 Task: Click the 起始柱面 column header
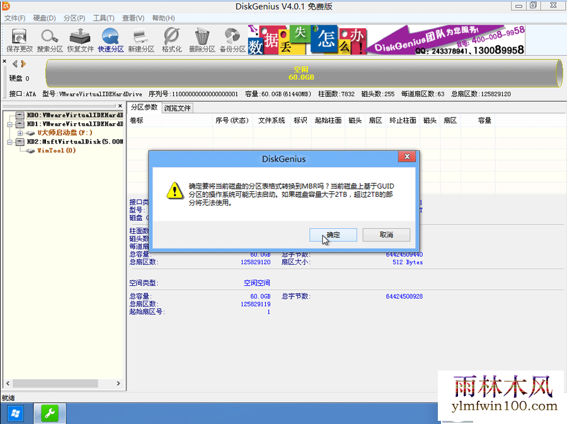pyautogui.click(x=328, y=120)
